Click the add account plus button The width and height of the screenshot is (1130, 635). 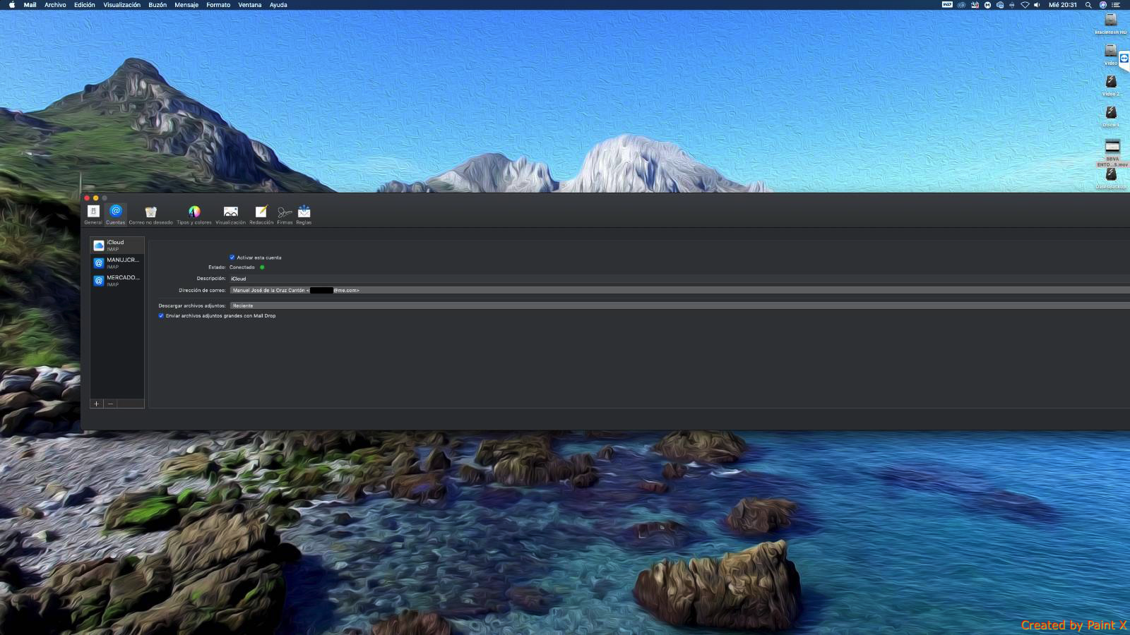pos(97,404)
